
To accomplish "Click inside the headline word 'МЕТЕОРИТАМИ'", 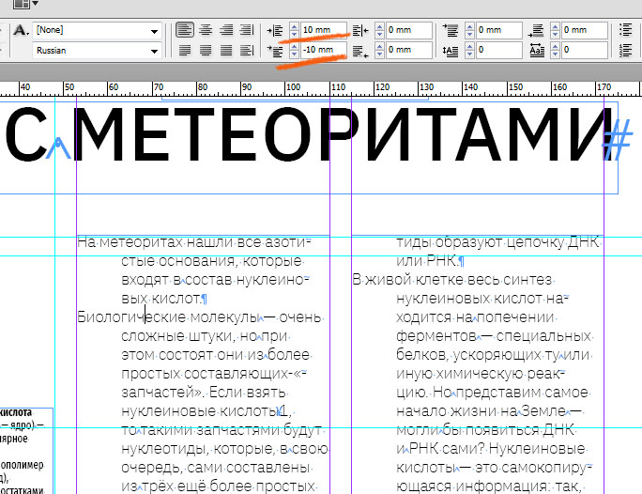I will (344, 134).
